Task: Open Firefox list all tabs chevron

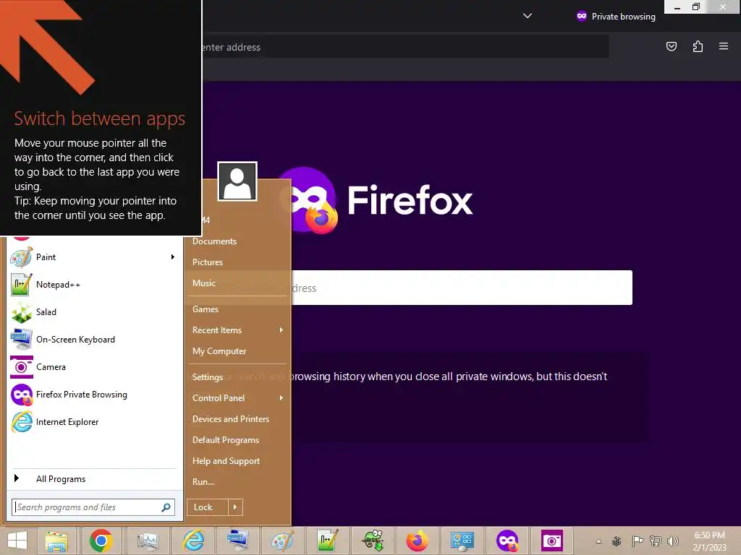Action: [528, 16]
